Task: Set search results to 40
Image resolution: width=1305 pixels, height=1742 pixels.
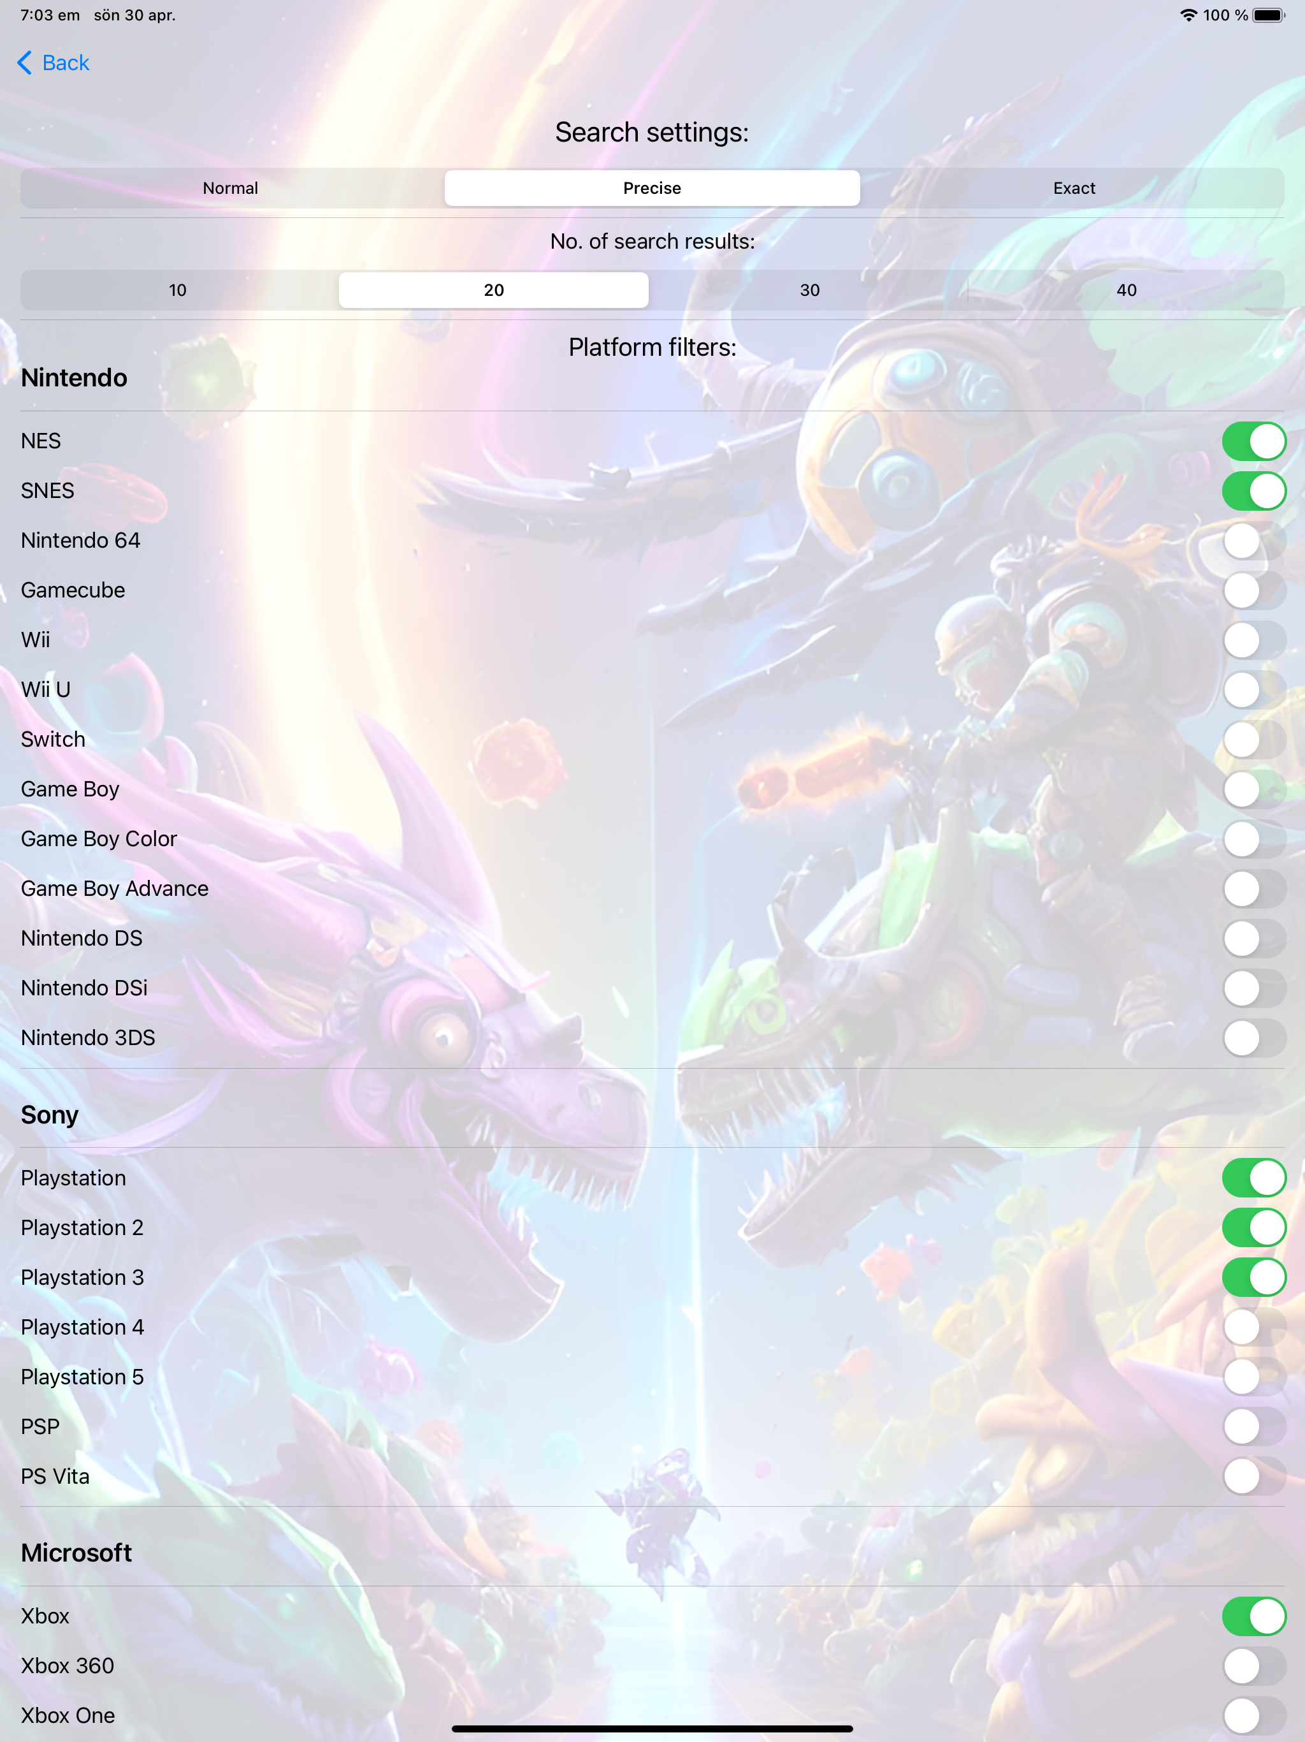Action: pyautogui.click(x=1127, y=290)
